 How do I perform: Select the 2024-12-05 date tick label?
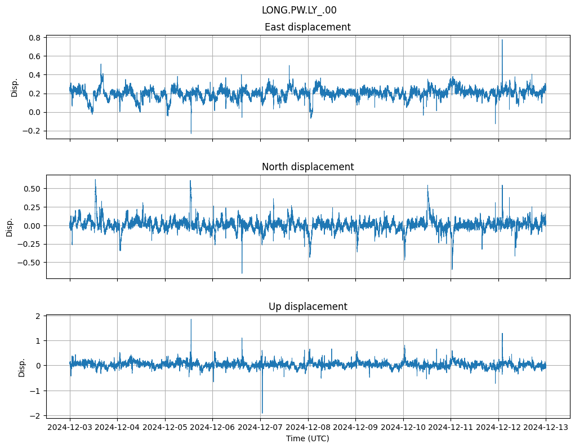point(165,427)
